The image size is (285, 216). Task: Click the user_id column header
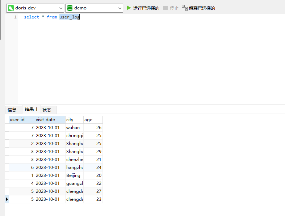(x=21, y=120)
